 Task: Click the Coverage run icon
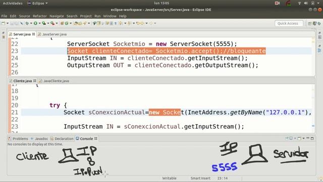click(44, 23)
